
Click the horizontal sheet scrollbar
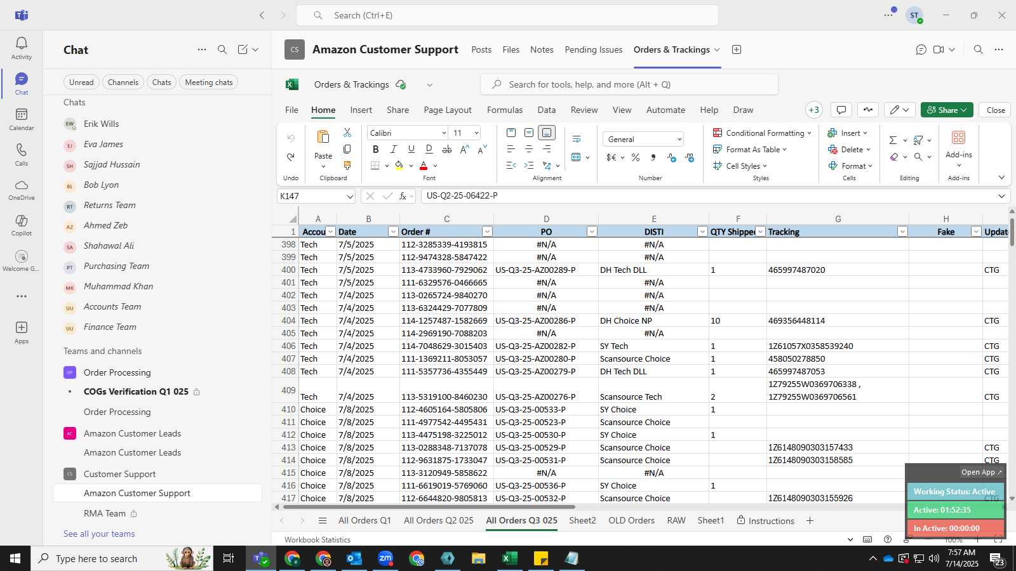coord(429,507)
